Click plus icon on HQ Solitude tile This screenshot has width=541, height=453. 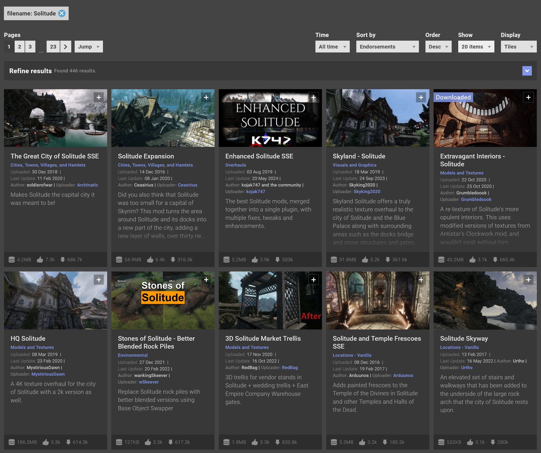pos(99,280)
